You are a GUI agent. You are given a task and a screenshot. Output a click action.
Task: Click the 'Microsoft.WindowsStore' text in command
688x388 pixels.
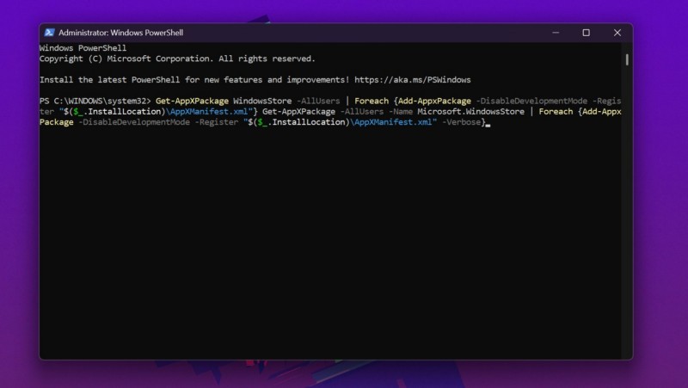pyautogui.click(x=470, y=112)
